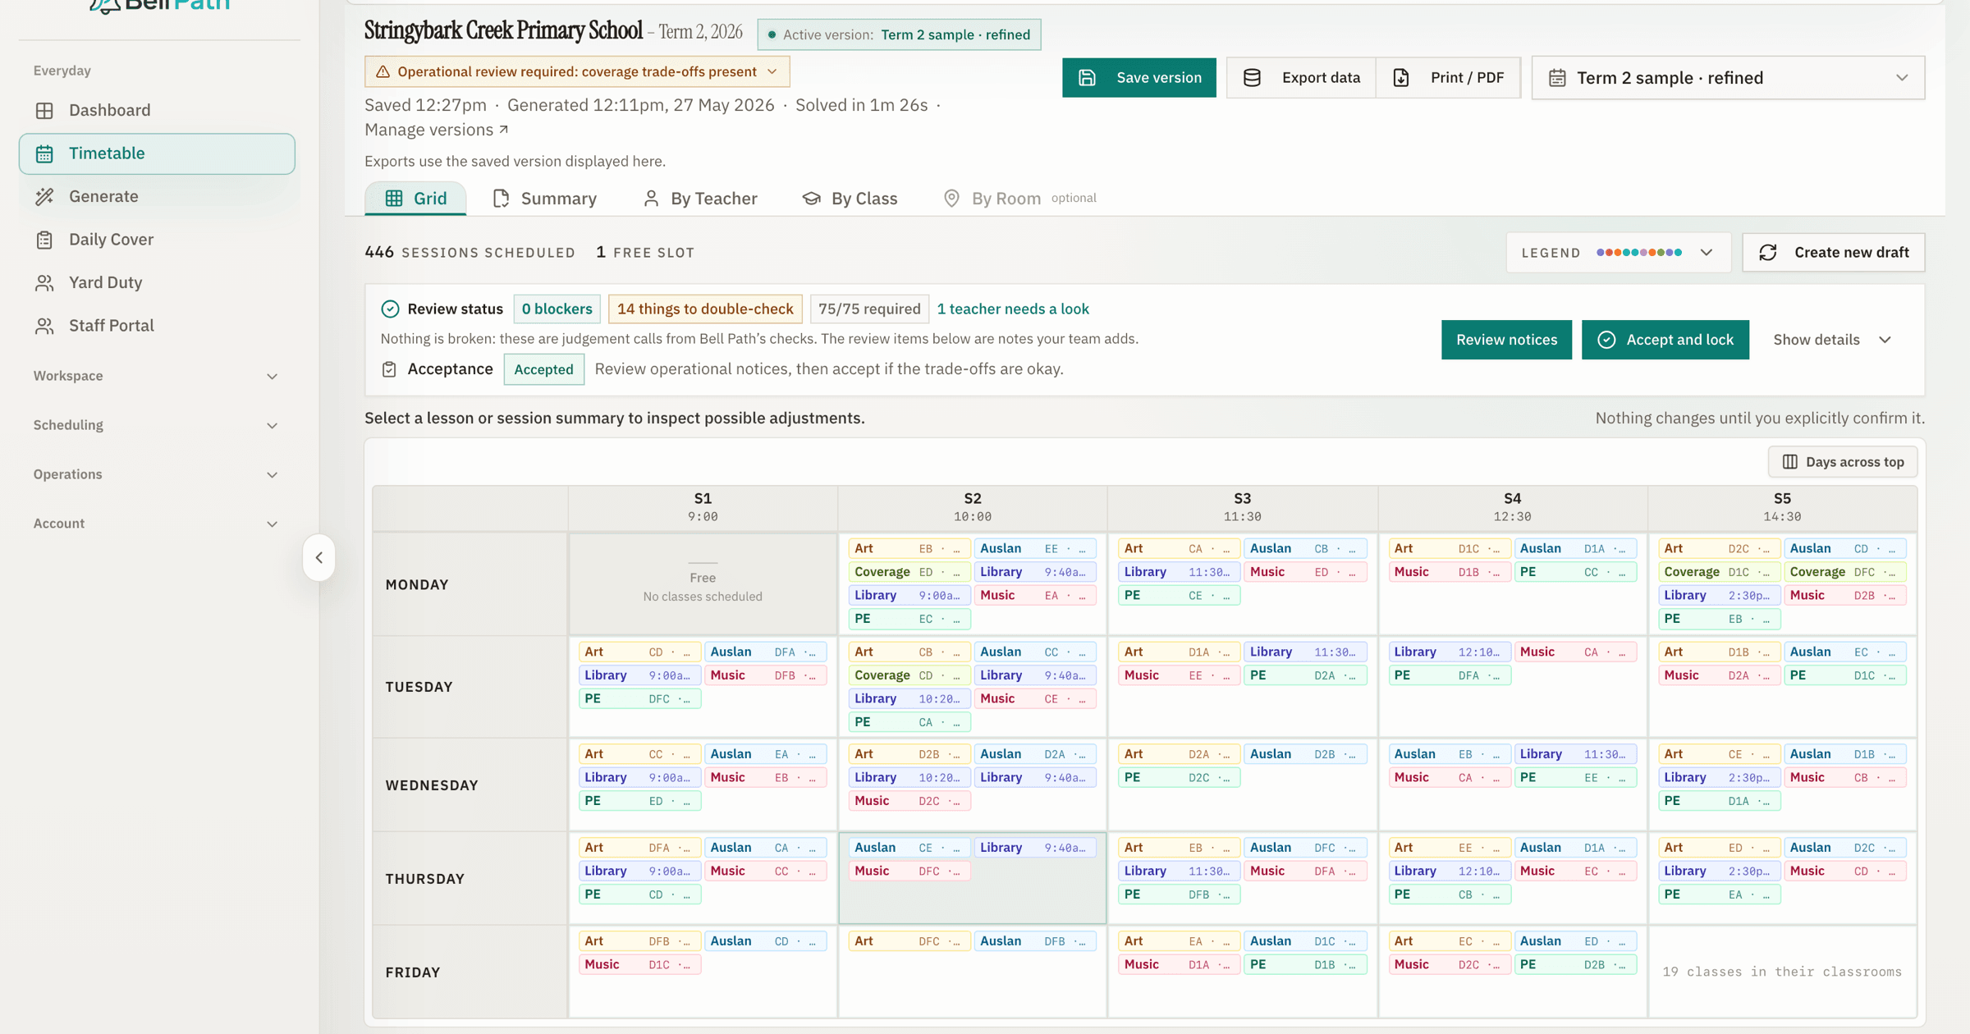This screenshot has height=1034, width=1970.
Task: Select Thursday S2 Auslan CE lesson
Action: (909, 848)
